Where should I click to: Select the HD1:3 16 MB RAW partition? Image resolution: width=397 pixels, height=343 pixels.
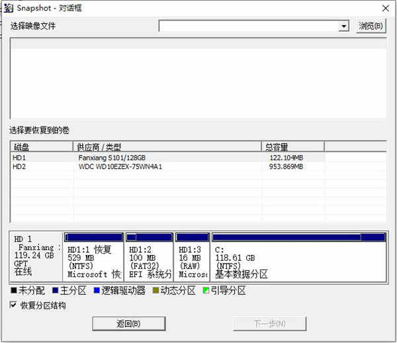(193, 257)
